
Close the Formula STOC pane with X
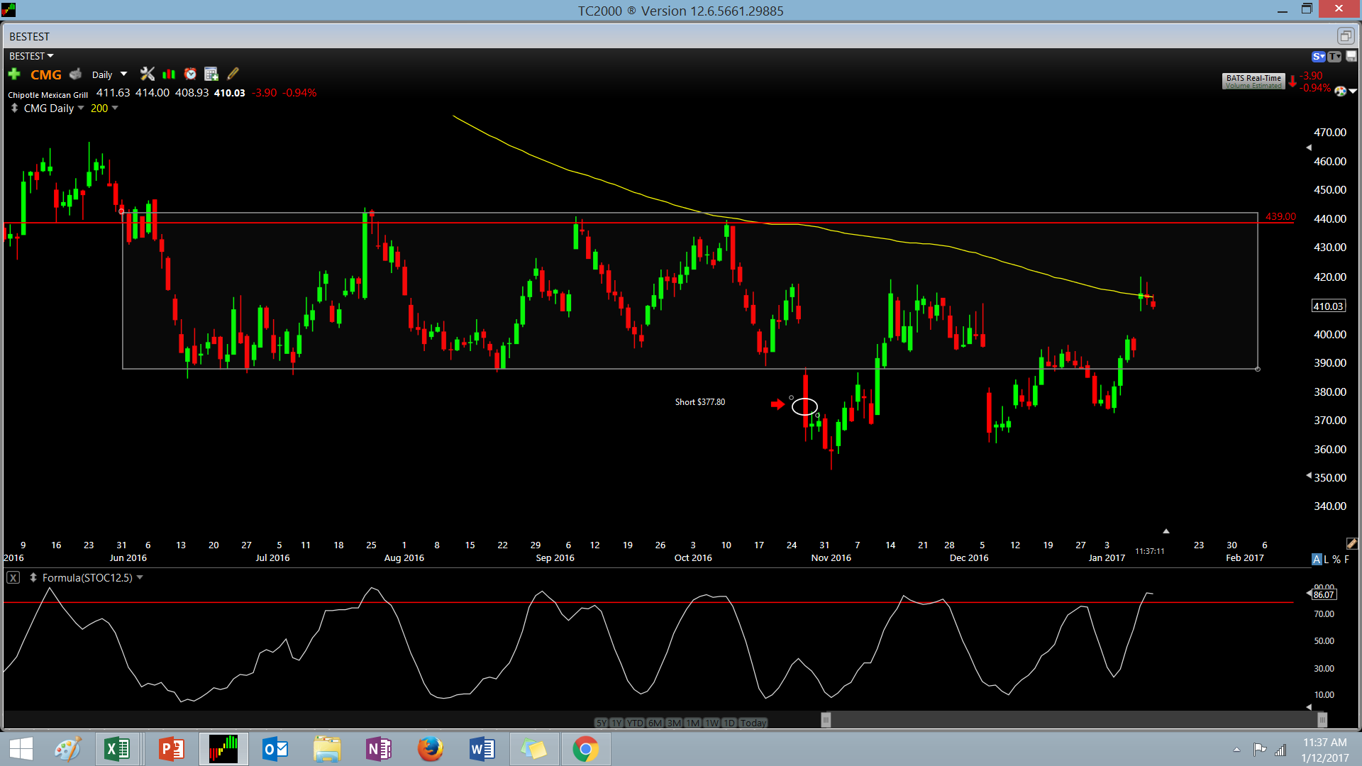[13, 577]
